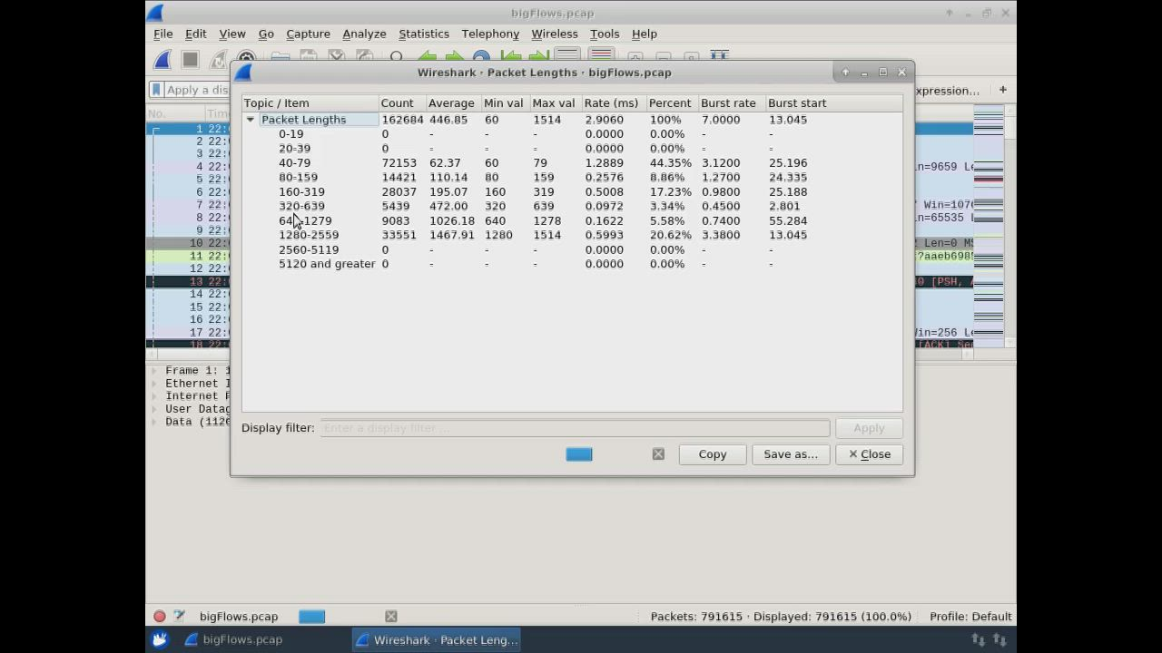The image size is (1162, 653).
Task: Focus the dialog's Display filter field
Action: 575,428
